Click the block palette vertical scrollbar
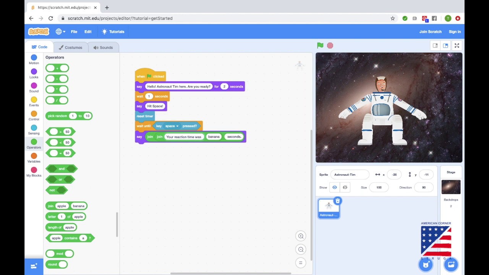 (117, 225)
